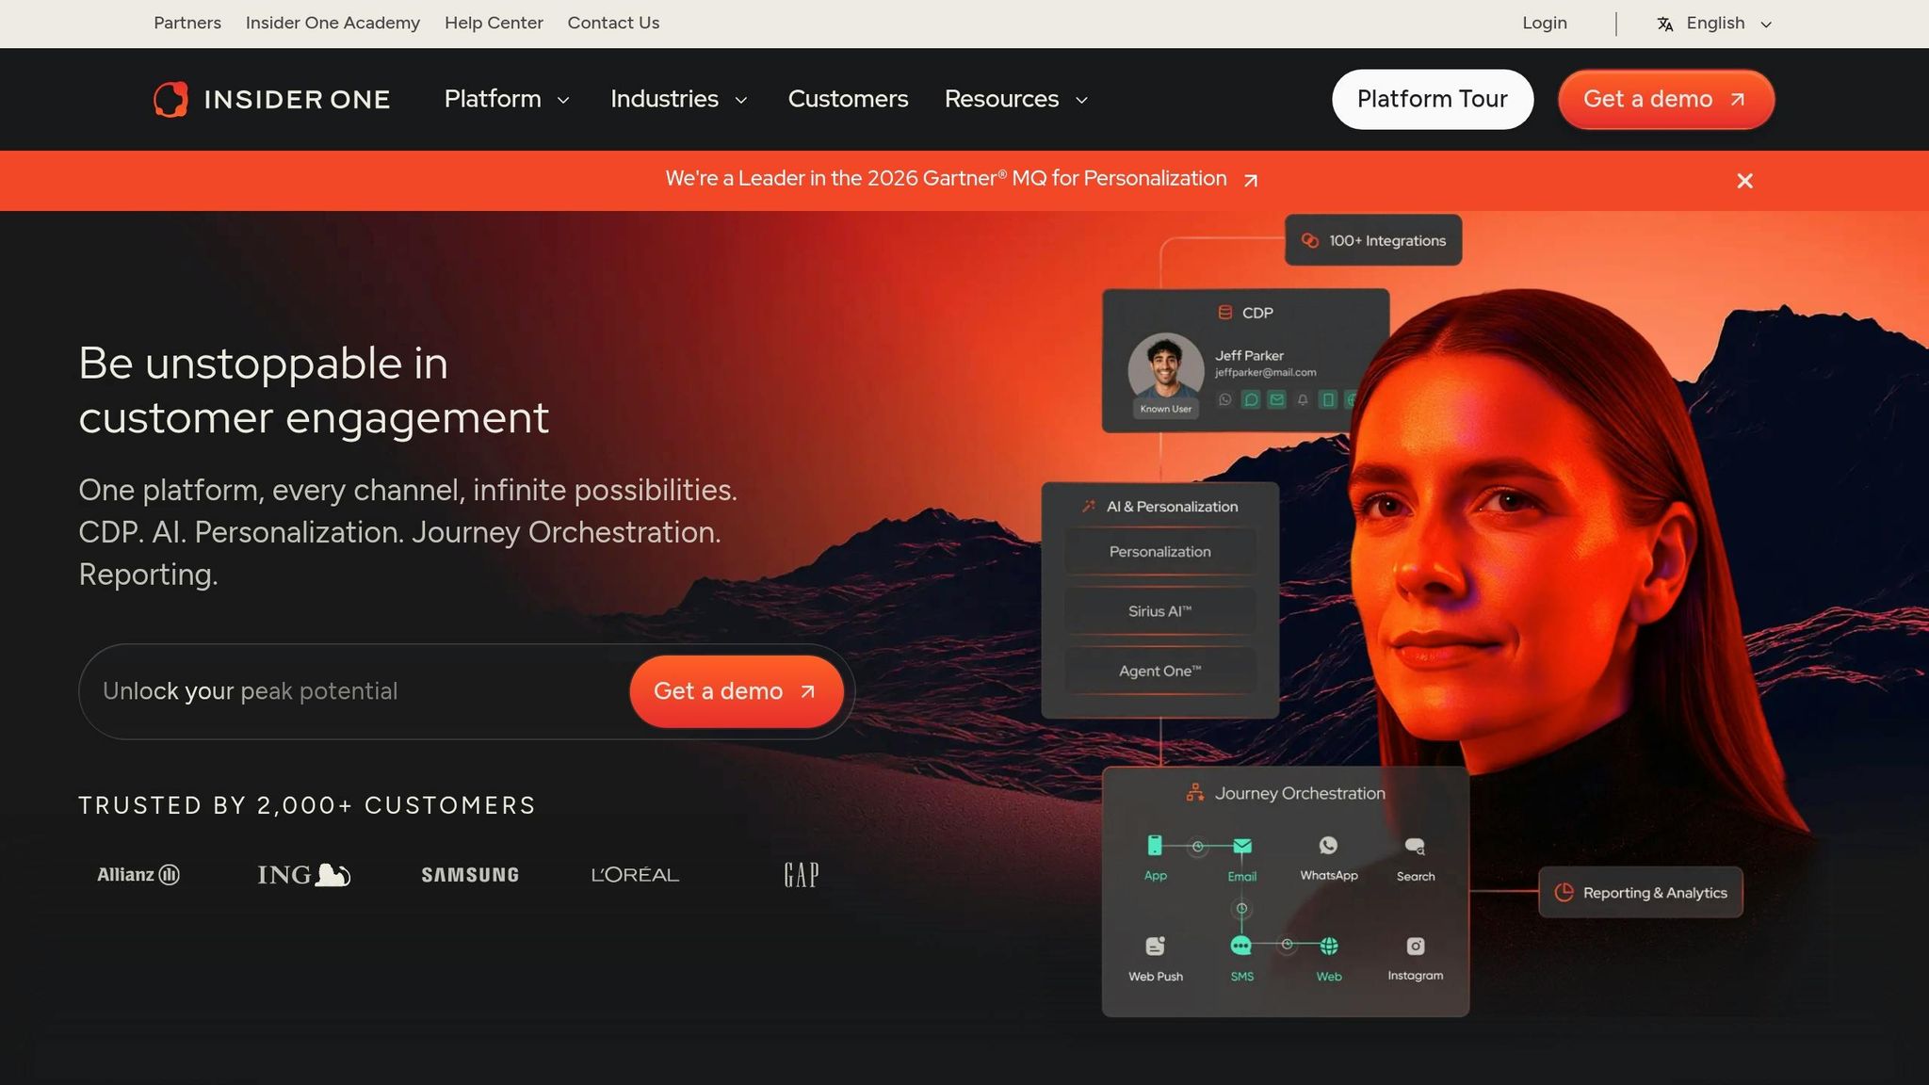Open the Help Center link

[x=494, y=23]
